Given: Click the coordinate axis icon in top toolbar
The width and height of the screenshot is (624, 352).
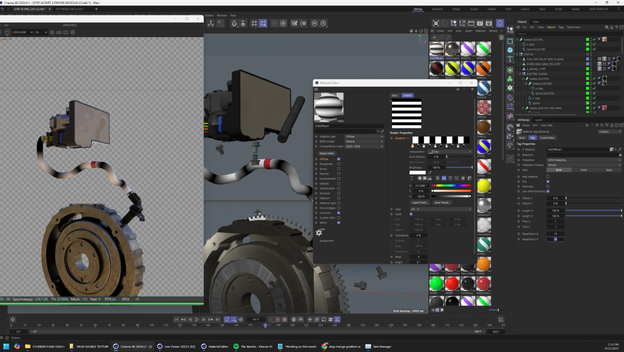Looking at the screenshot, I should [x=210, y=23].
